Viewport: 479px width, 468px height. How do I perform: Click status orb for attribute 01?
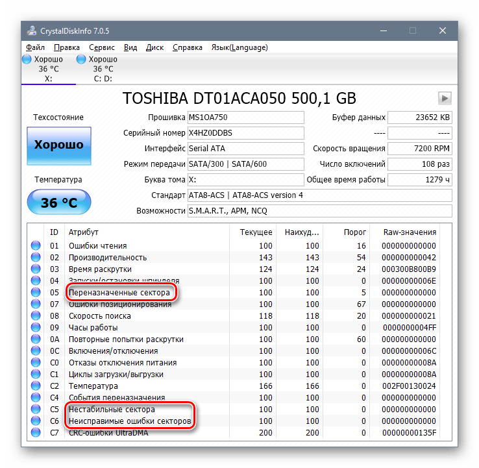coord(36,245)
